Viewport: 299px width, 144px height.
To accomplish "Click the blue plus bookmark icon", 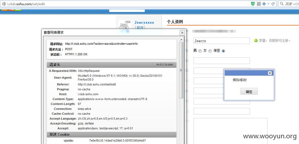I will 264,4.
